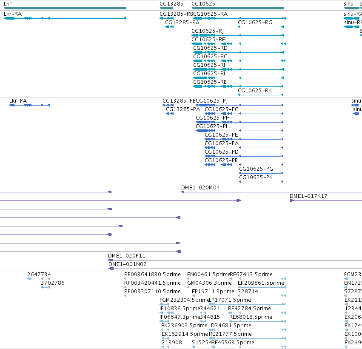Click the RE21777.5prime EST label
The image size is (362, 349).
coord(230,334)
